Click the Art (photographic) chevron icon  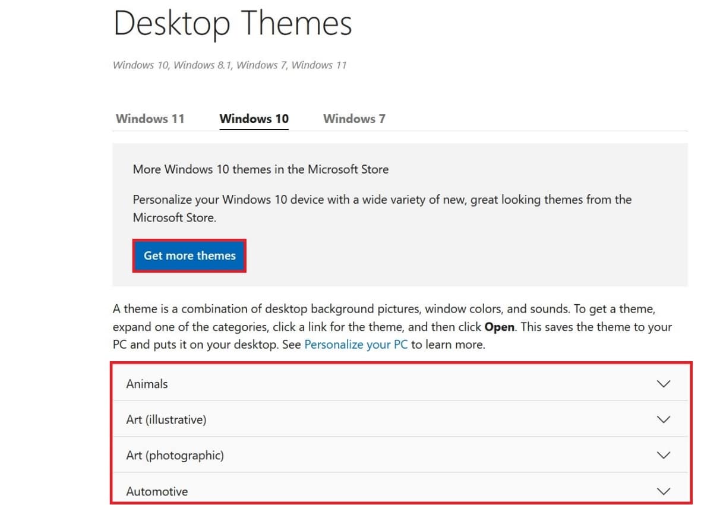(x=664, y=455)
